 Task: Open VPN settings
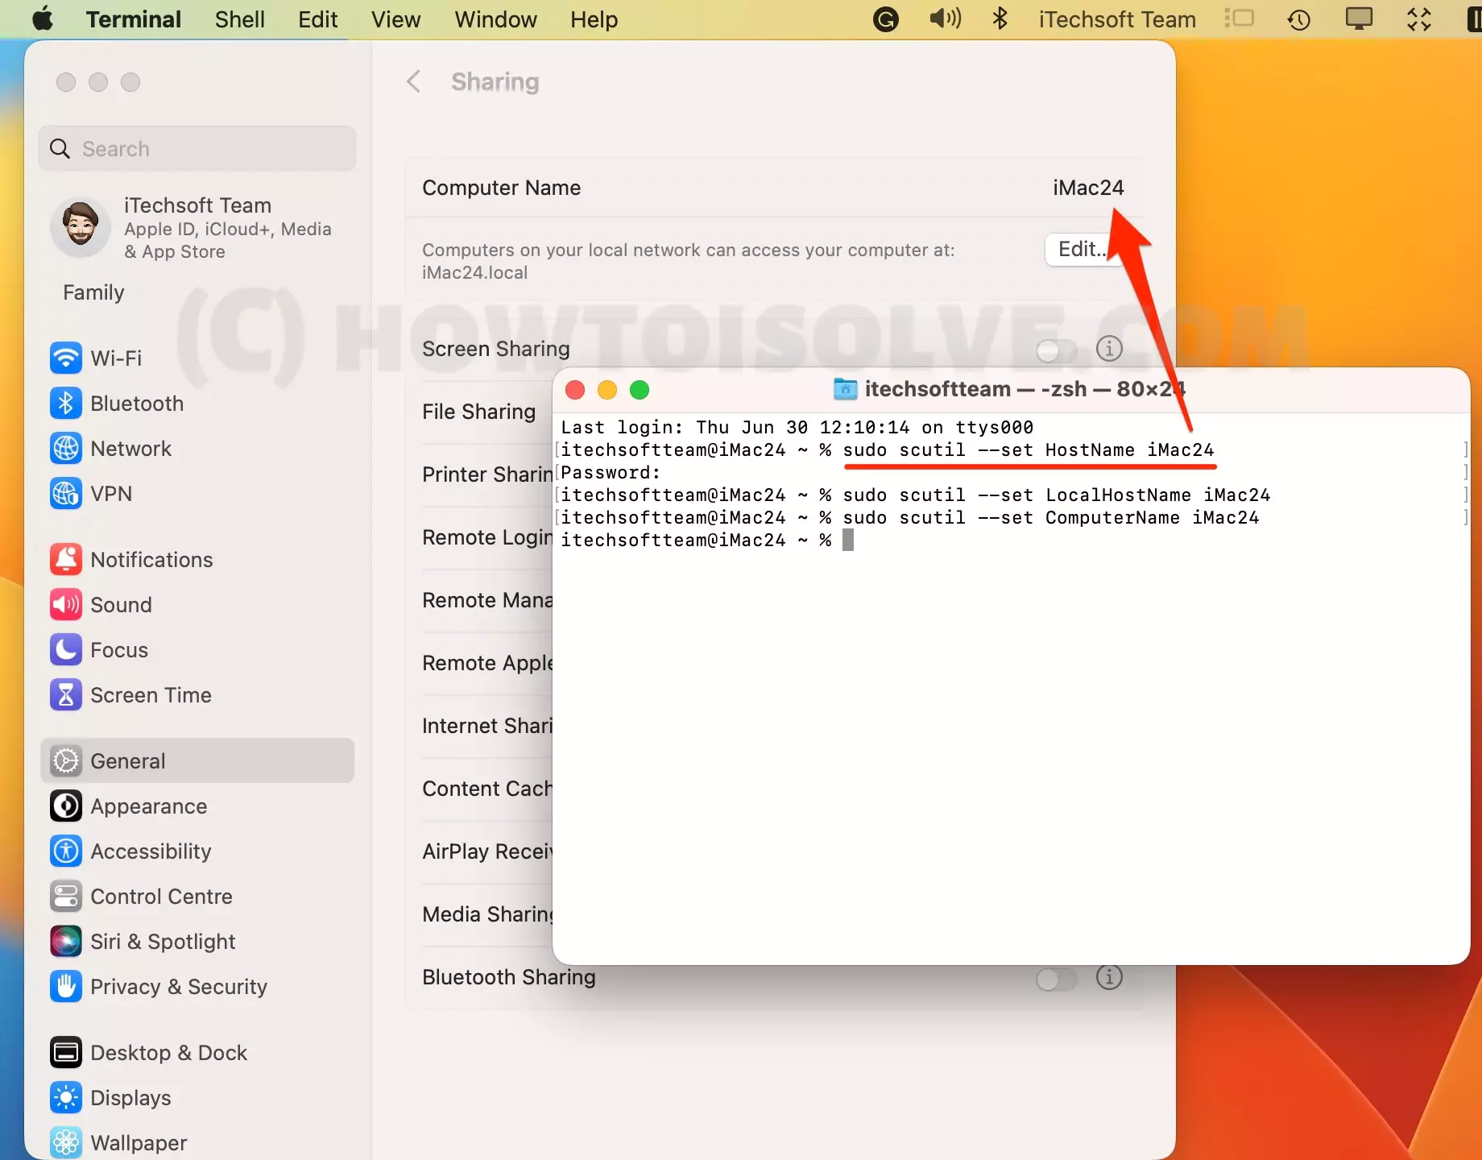pyautogui.click(x=197, y=493)
